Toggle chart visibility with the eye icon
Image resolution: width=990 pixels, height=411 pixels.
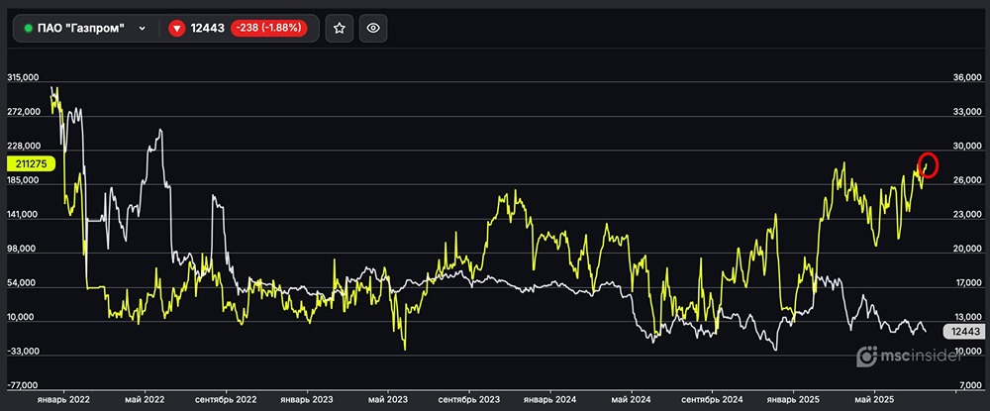(x=373, y=29)
